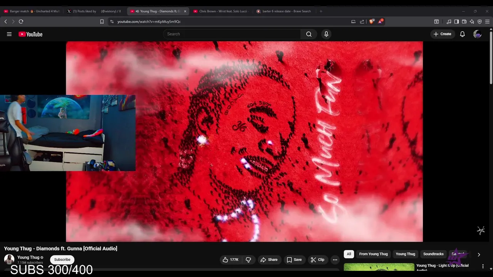Save the video to a playlist
The width and height of the screenshot is (493, 277).
click(294, 260)
